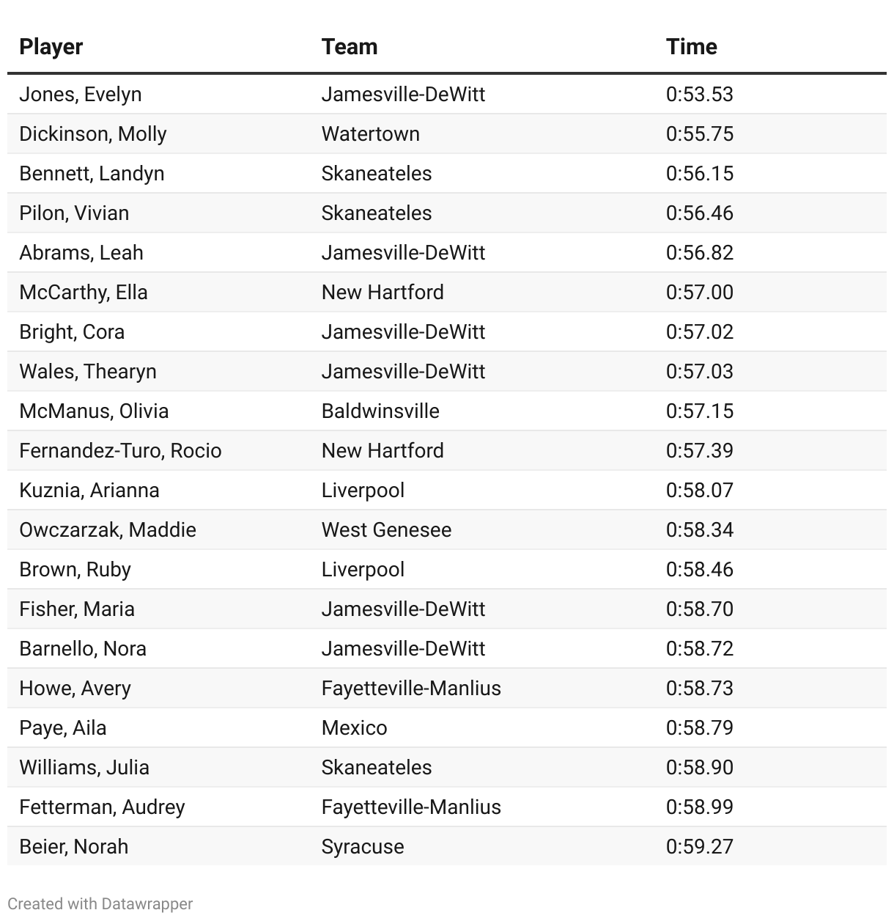This screenshot has height=921, width=894.
Task: Click the Wales, Thearyn name
Action: pos(88,372)
